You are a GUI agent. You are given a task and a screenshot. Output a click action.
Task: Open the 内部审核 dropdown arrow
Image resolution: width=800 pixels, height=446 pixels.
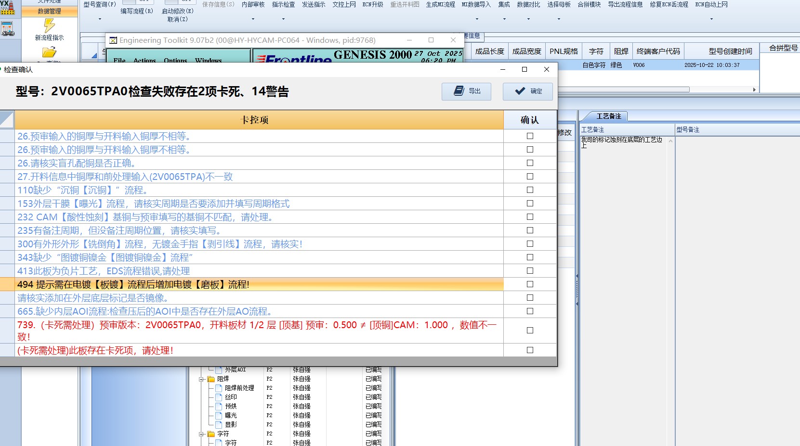coord(253,19)
